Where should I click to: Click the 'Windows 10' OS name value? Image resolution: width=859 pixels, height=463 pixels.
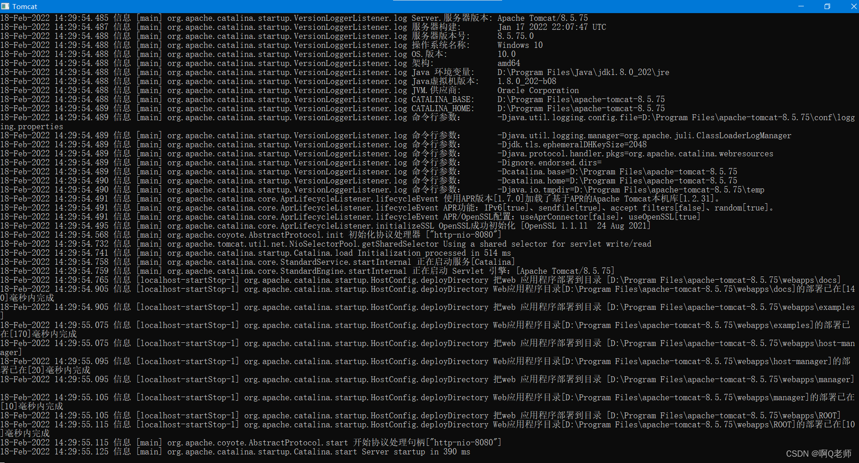(x=520, y=45)
